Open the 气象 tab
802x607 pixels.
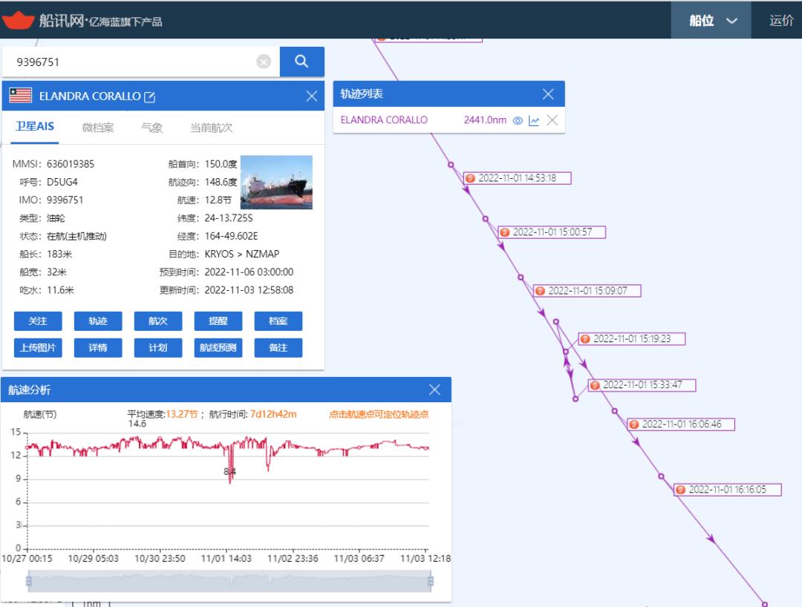(151, 128)
